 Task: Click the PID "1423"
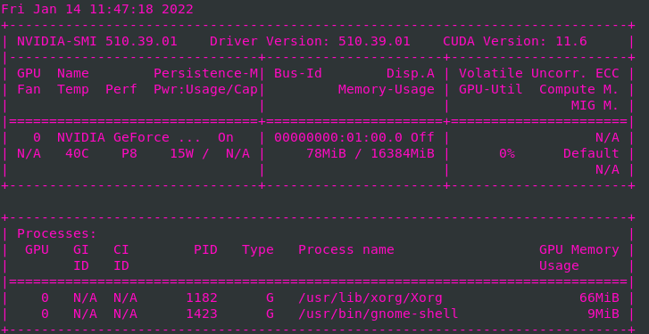[x=202, y=314]
